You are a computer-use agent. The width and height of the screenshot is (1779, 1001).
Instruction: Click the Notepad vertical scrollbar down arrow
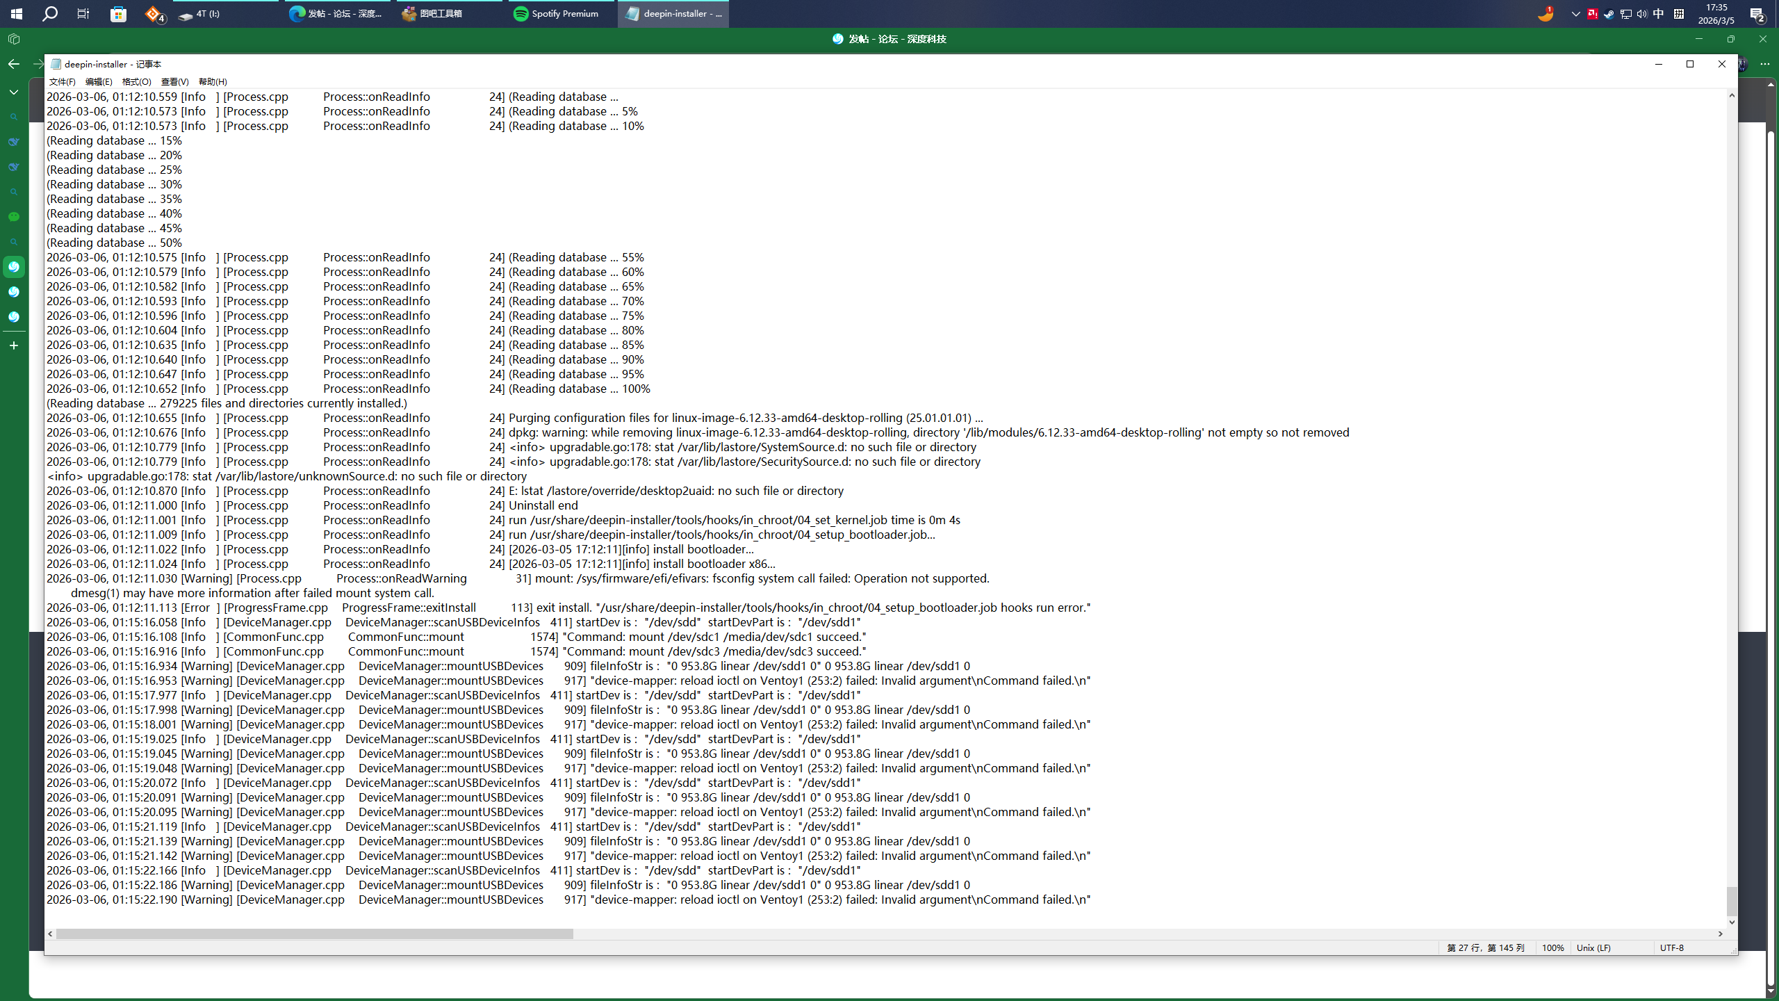coord(1732,922)
